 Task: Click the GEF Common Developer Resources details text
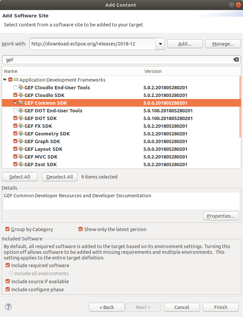(78, 196)
